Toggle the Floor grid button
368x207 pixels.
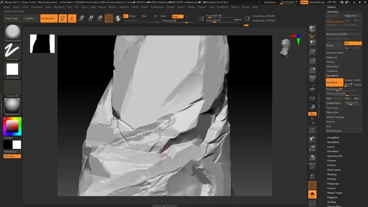point(312,89)
